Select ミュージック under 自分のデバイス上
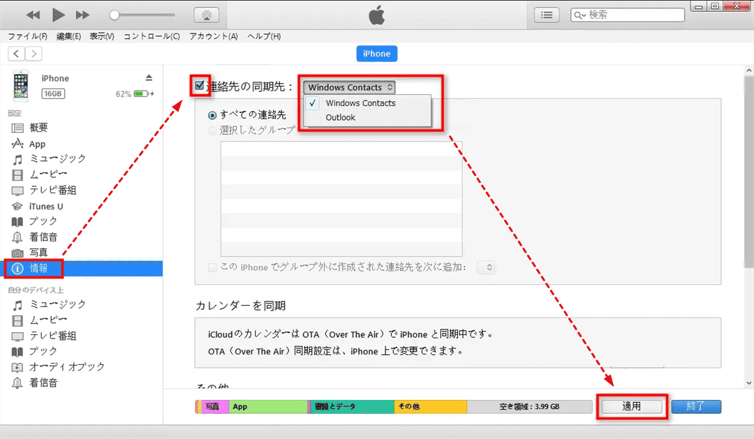Screen dimensions: 754x439 click(x=58, y=304)
